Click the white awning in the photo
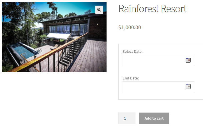The image size is (203, 128). tap(58, 36)
